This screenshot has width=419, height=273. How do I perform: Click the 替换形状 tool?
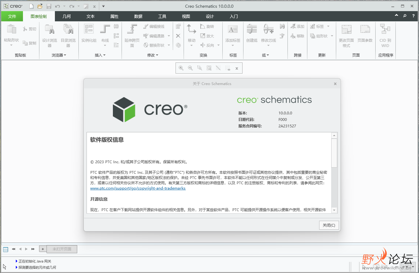click(154, 45)
